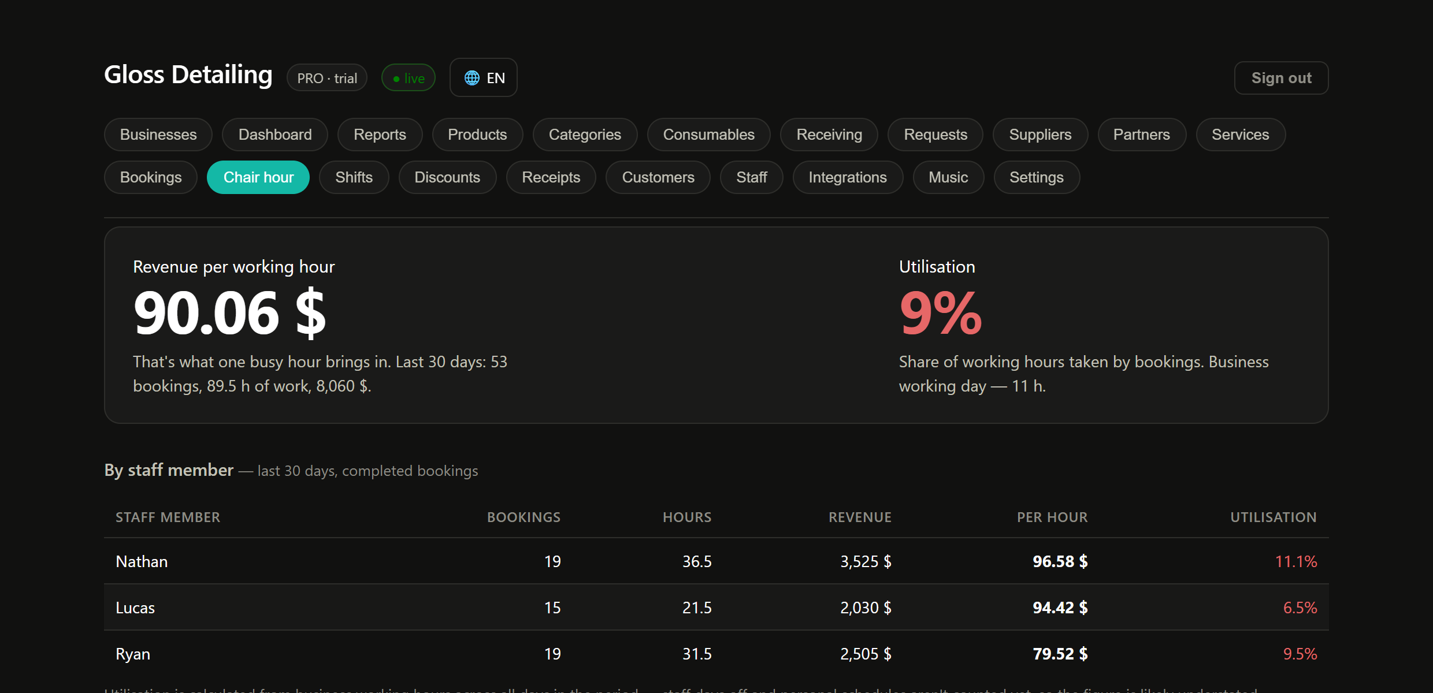Screen dimensions: 1433x693
Task: Click Lucas's 2,030 $ revenue cell
Action: (x=866, y=608)
